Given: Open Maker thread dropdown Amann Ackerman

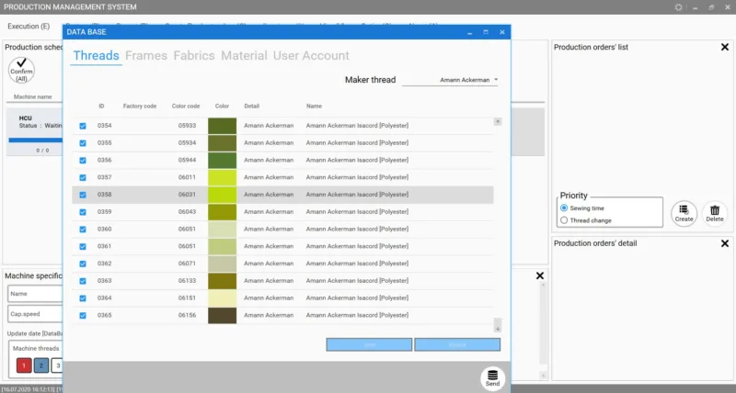Looking at the screenshot, I should 450,80.
